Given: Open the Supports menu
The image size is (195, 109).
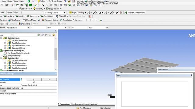Looking at the screenshot, I should 33,16.
